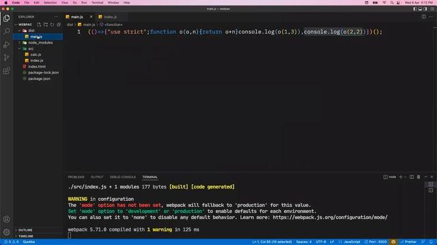
Task: Split the terminal pane
Action: tap(412, 177)
